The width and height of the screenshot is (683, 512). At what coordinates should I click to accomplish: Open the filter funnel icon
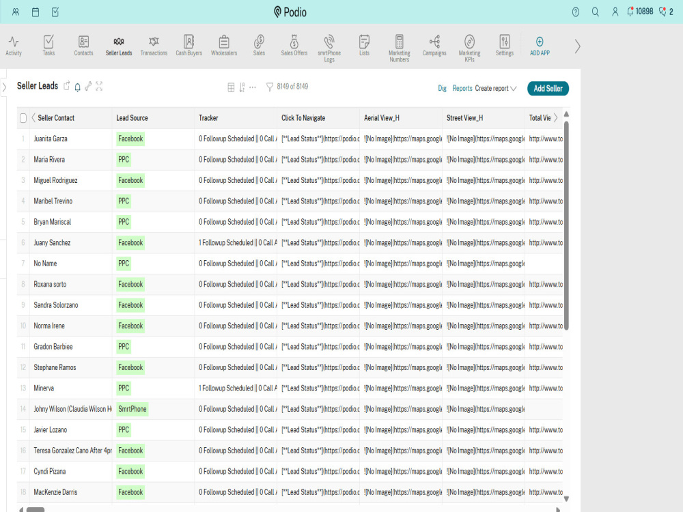270,87
